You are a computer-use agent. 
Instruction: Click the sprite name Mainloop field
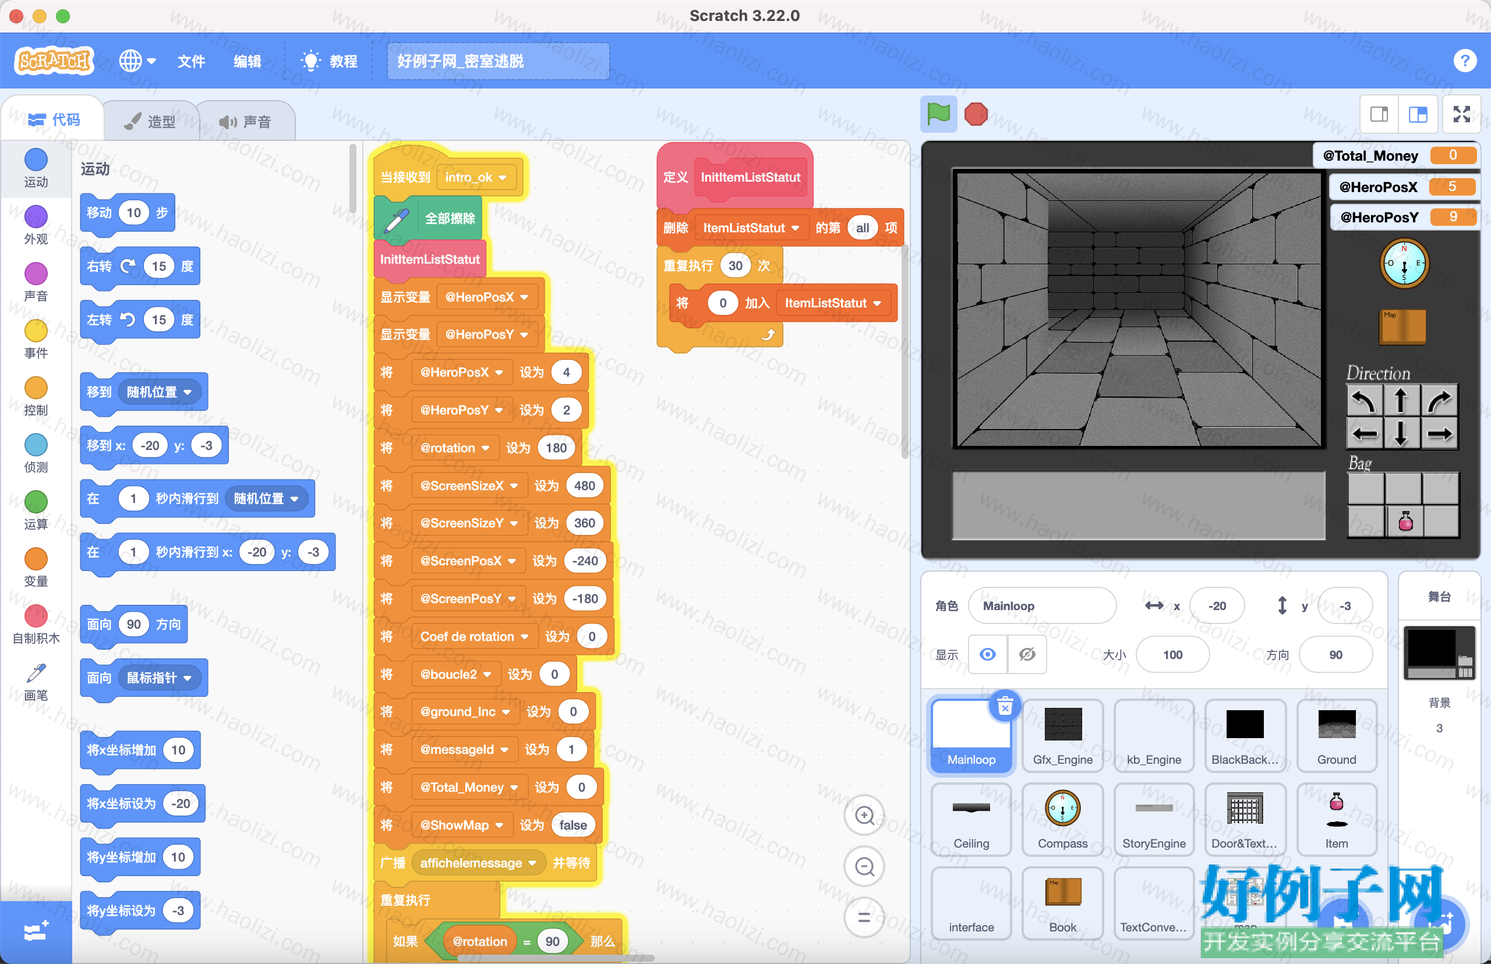tap(1041, 605)
